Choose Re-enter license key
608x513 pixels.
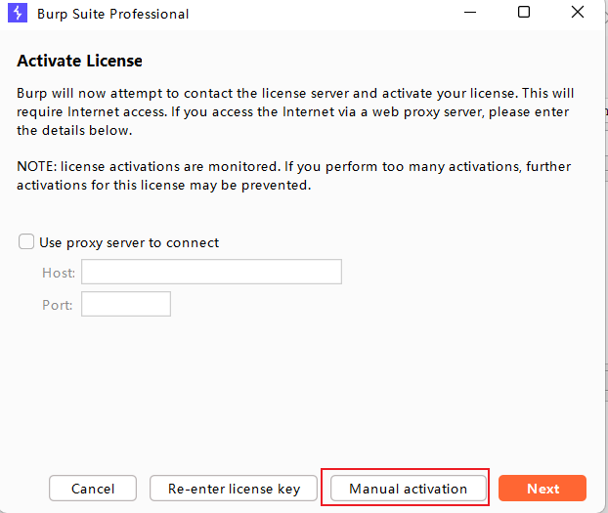click(234, 489)
